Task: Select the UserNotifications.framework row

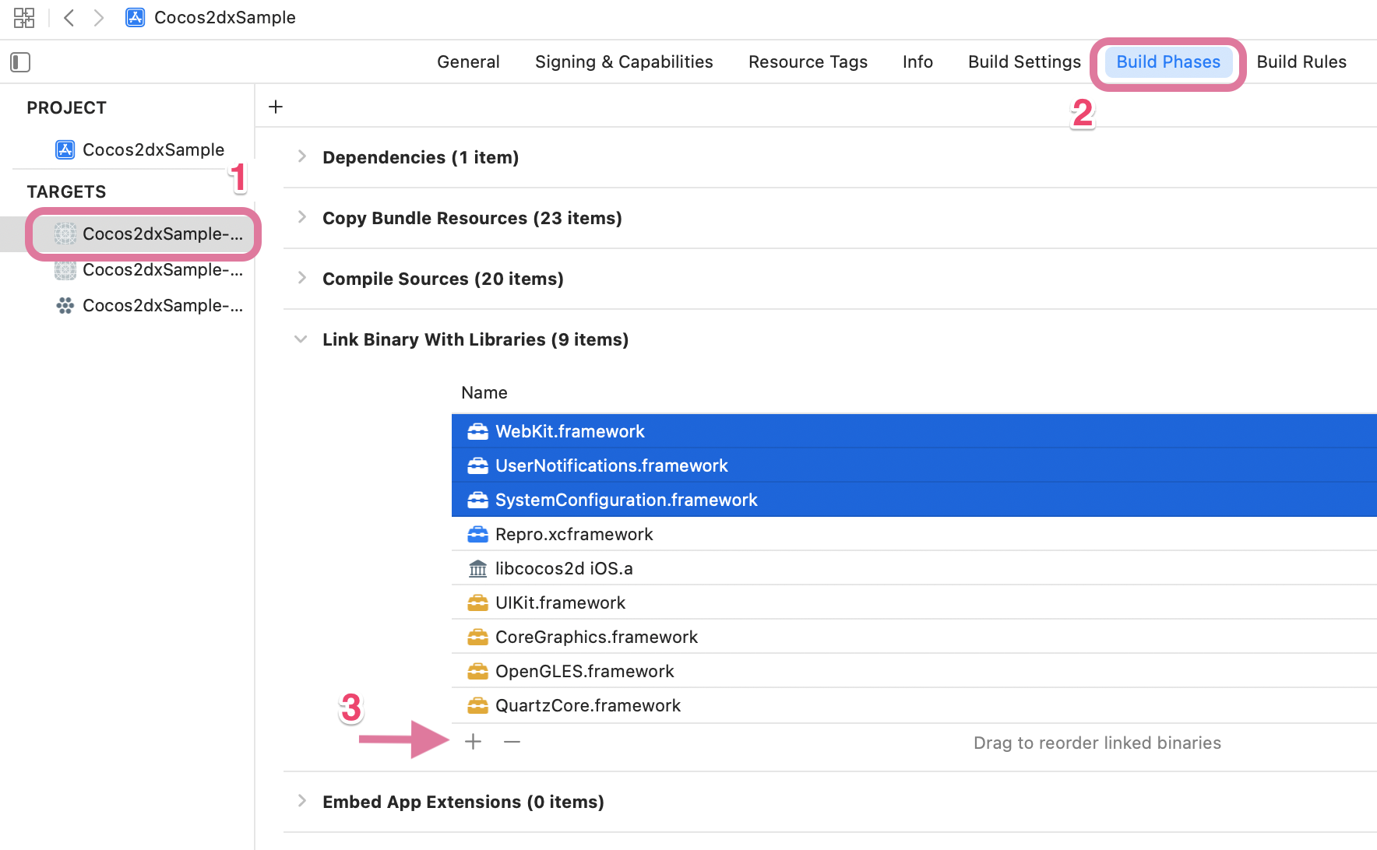Action: [914, 465]
